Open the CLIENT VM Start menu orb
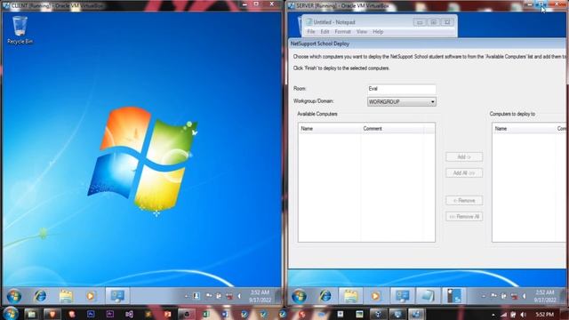This screenshot has width=569, height=320. tap(14, 296)
